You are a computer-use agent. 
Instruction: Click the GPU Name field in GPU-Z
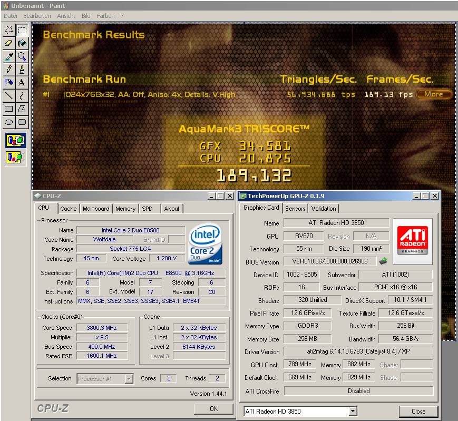coord(336,223)
